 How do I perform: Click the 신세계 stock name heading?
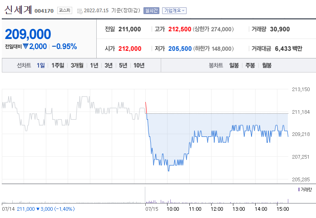tap(18, 10)
